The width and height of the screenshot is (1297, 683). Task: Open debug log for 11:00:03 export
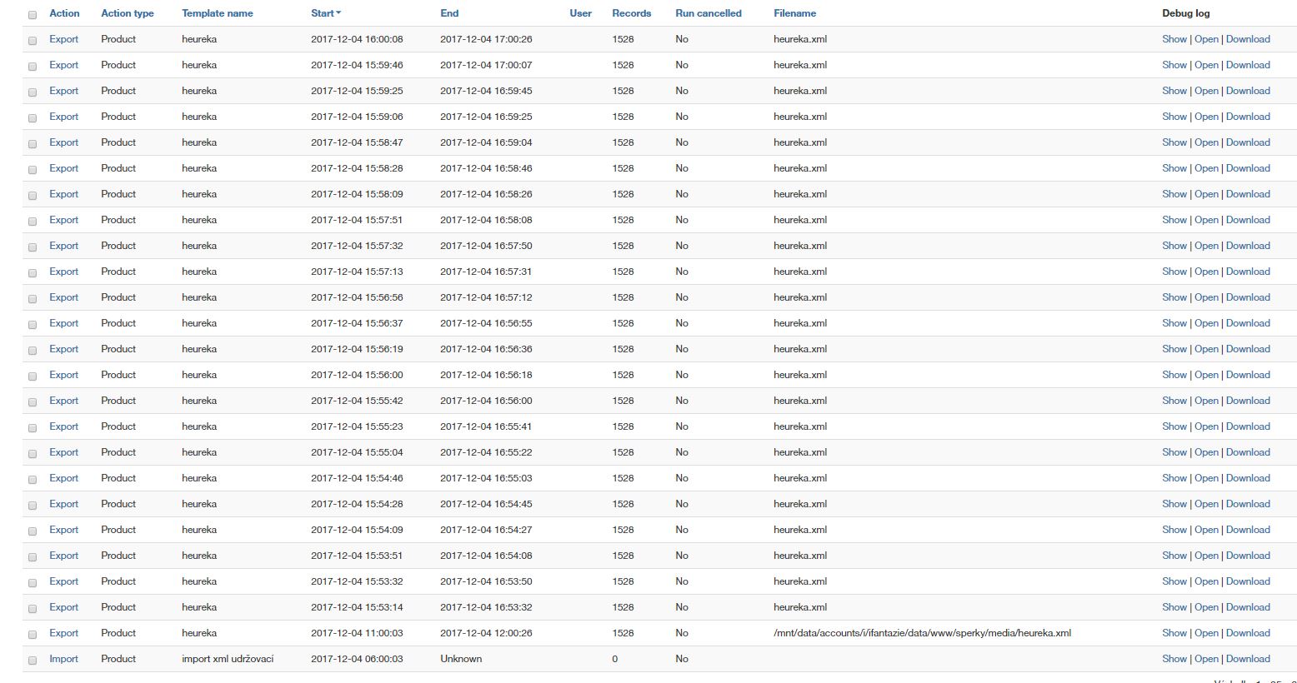(1206, 633)
